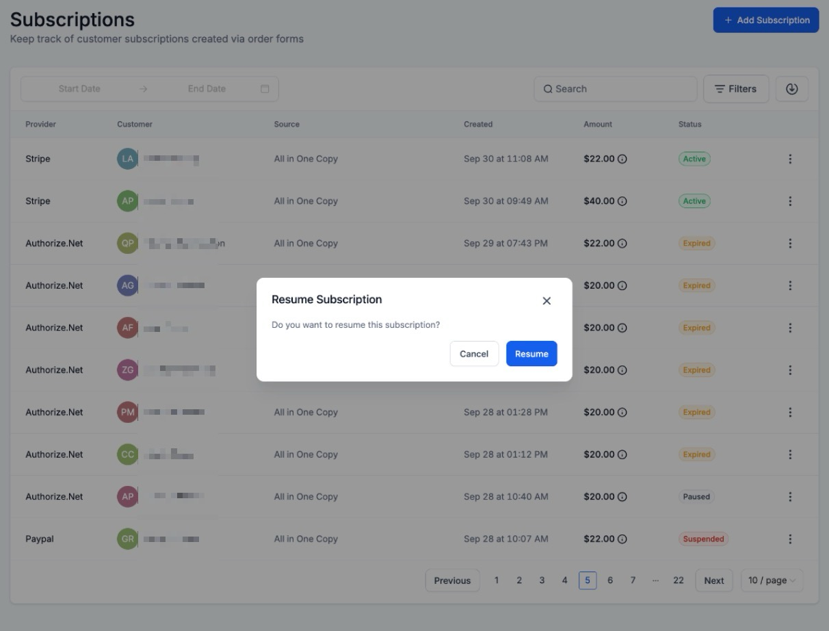This screenshot has width=829, height=631.
Task: Cancel the Resume Subscription dialog
Action: click(x=474, y=354)
